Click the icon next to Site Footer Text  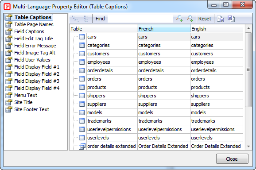click(x=9, y=109)
